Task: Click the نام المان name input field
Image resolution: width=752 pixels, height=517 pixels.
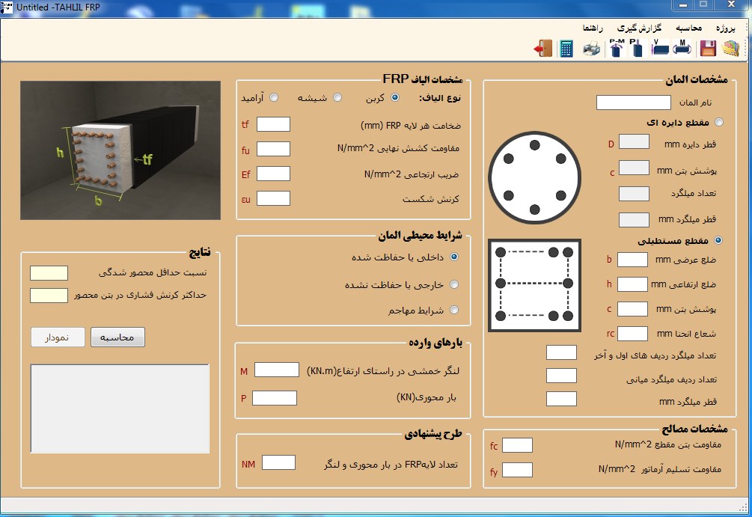Action: [633, 103]
